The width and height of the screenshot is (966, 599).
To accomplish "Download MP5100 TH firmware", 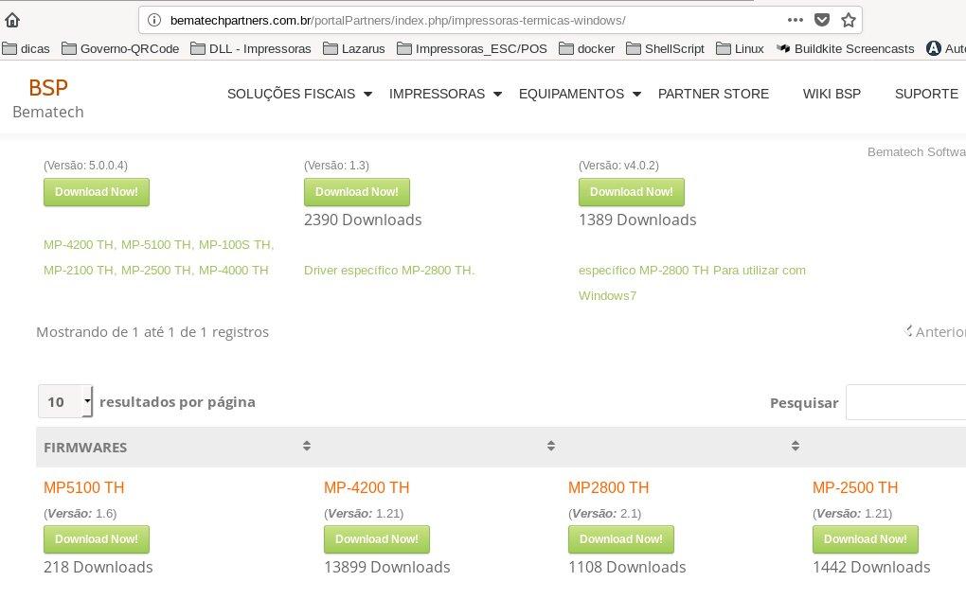I will [96, 539].
